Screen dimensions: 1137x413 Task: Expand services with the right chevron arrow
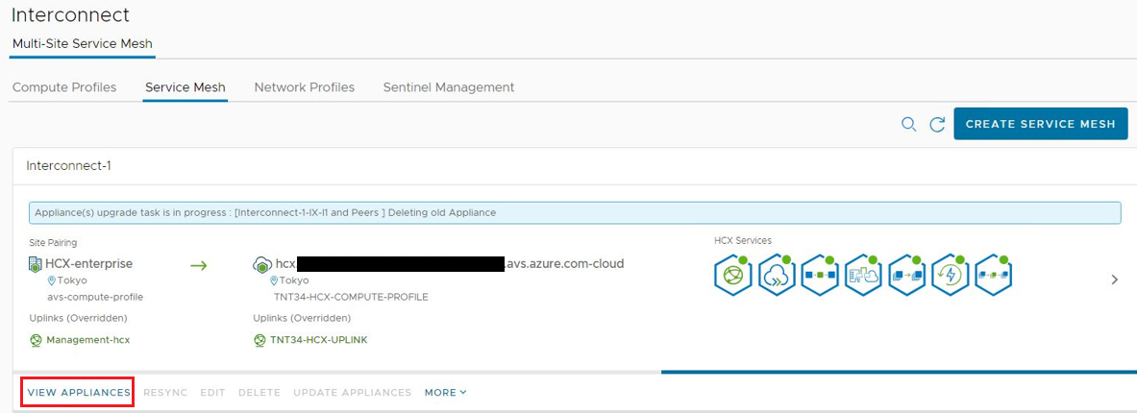coord(1115,279)
